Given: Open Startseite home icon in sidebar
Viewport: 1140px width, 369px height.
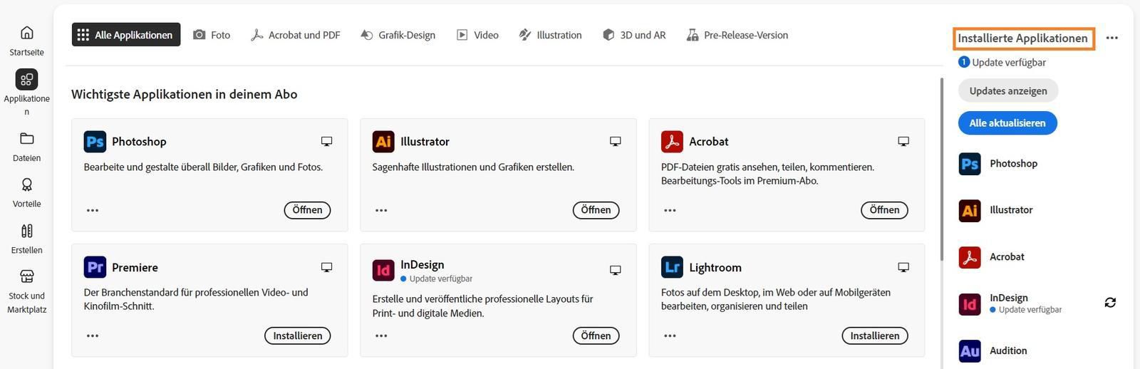Looking at the screenshot, I should pos(26,33).
